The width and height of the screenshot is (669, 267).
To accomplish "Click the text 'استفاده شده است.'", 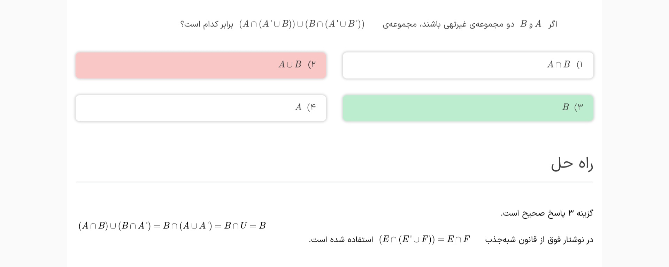I will click(341, 240).
